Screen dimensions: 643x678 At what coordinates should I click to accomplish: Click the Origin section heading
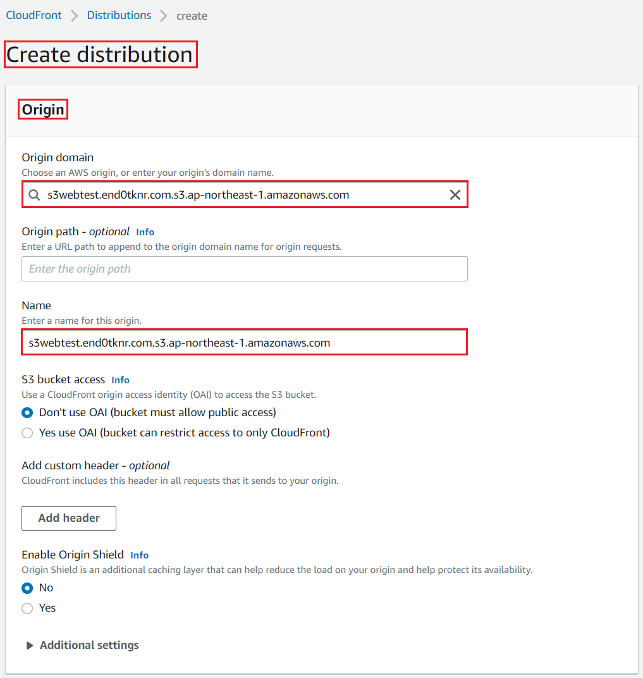(x=43, y=109)
